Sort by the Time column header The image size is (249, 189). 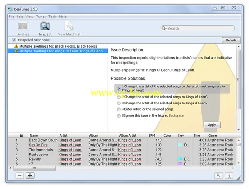(196, 135)
